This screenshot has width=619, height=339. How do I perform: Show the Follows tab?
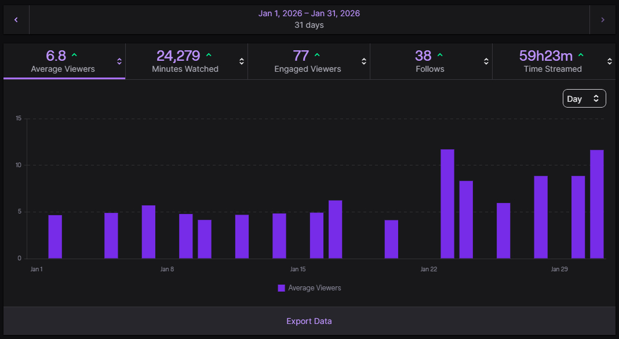tap(429, 61)
